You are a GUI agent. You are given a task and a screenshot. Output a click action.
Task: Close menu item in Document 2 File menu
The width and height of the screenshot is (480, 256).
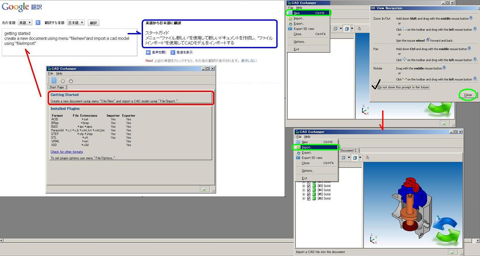(316, 163)
